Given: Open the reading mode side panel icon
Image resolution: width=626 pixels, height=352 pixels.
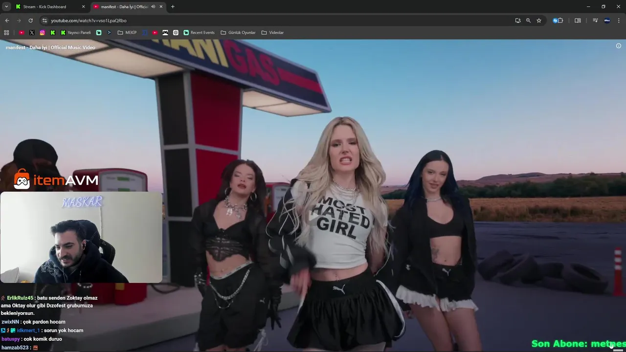Looking at the screenshot, I should [578, 21].
